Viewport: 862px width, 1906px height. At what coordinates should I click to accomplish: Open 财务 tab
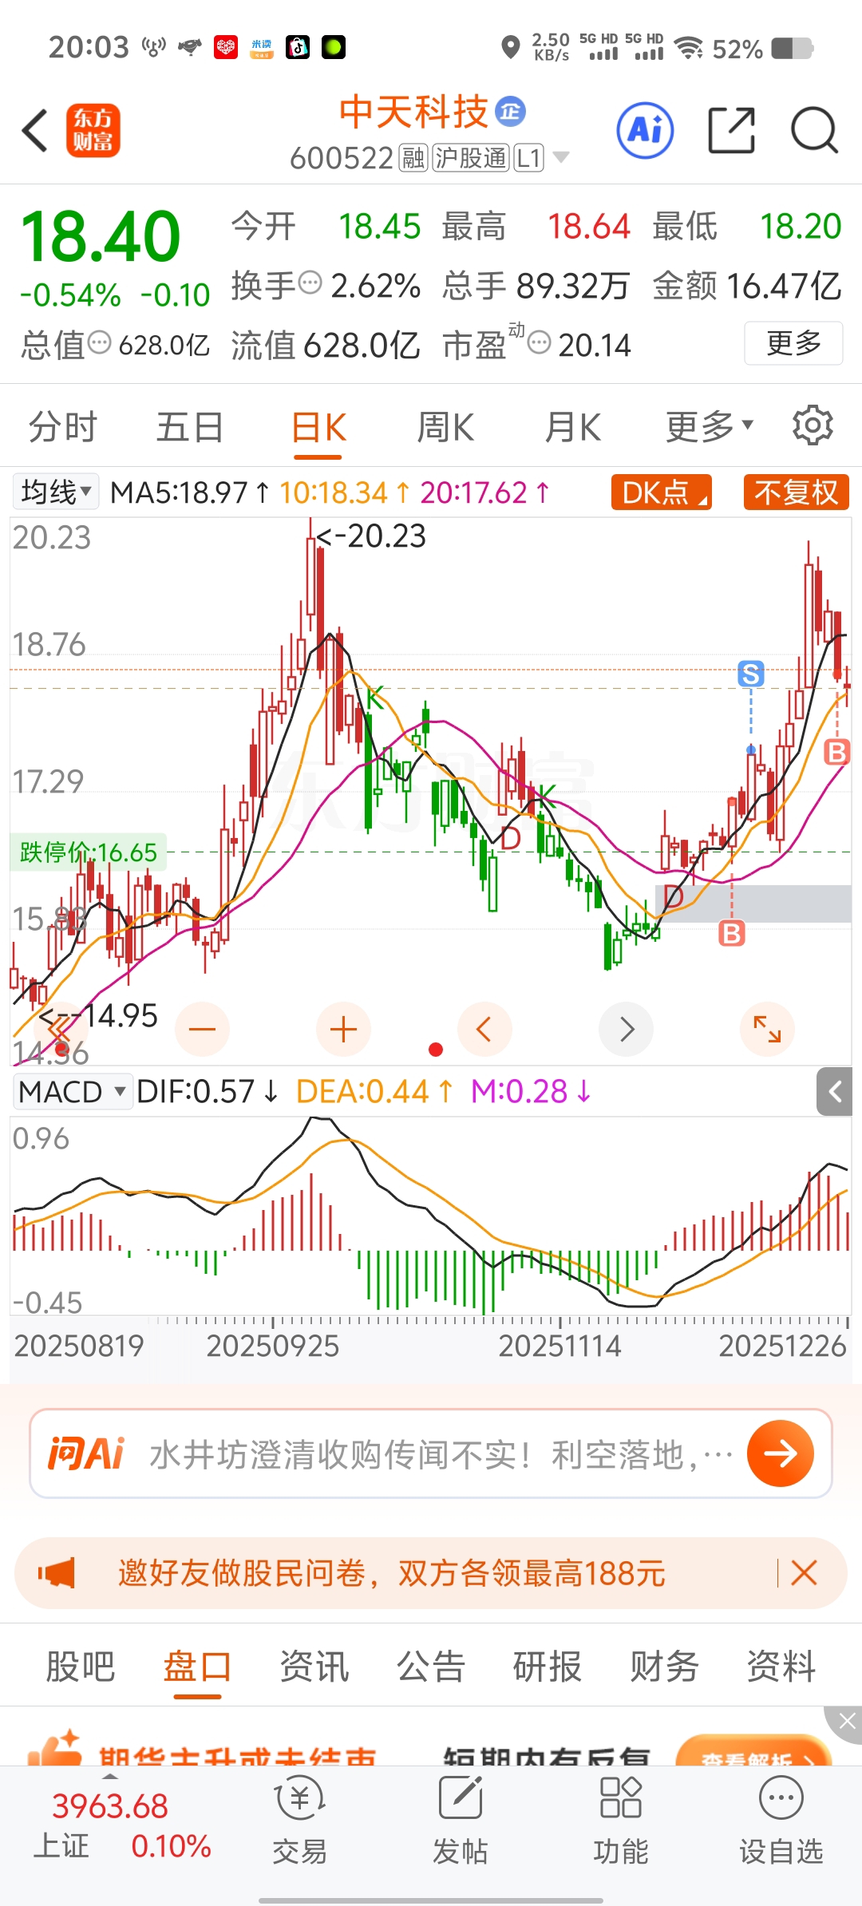pyautogui.click(x=664, y=1667)
